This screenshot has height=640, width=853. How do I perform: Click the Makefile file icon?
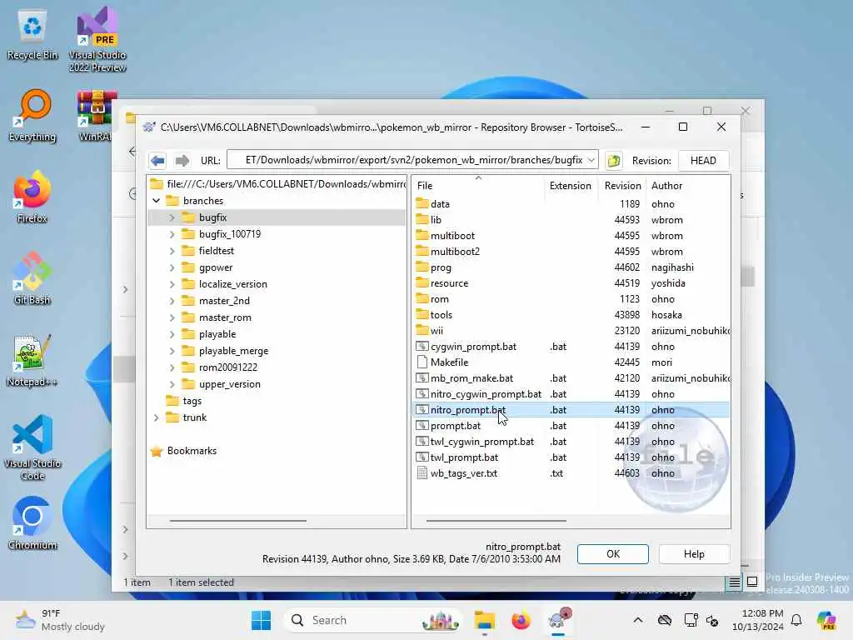pyautogui.click(x=422, y=362)
